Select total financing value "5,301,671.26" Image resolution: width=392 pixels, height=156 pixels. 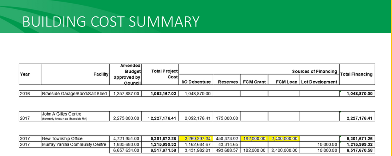coord(360,138)
